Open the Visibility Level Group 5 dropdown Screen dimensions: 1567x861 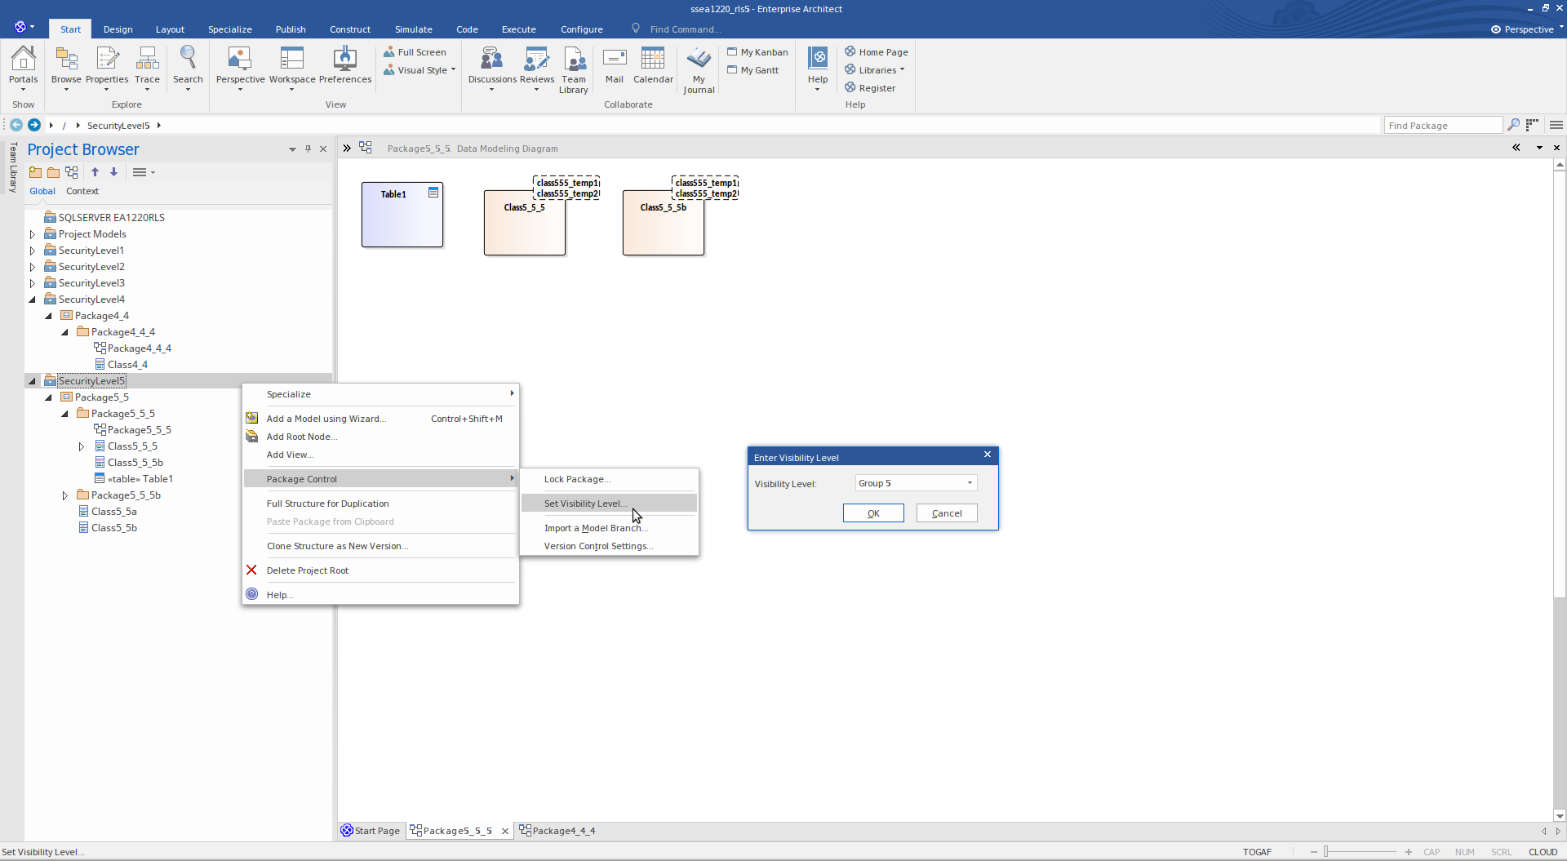(x=916, y=483)
